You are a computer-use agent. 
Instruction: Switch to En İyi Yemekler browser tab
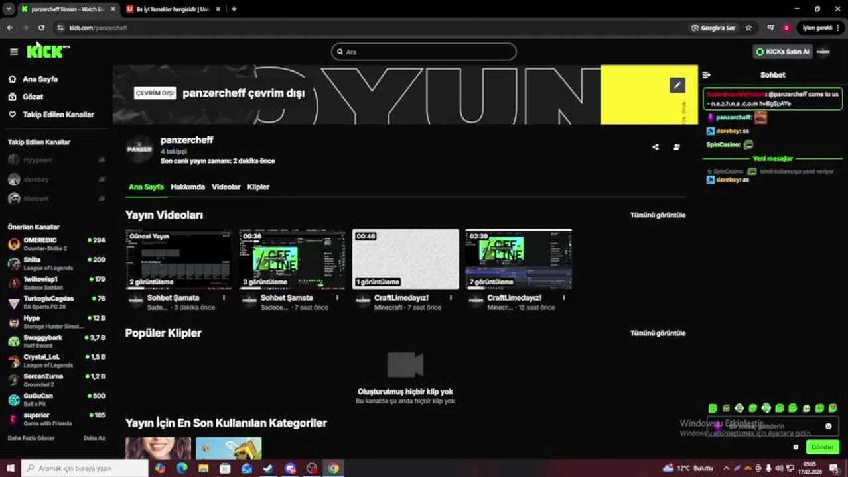(x=173, y=9)
